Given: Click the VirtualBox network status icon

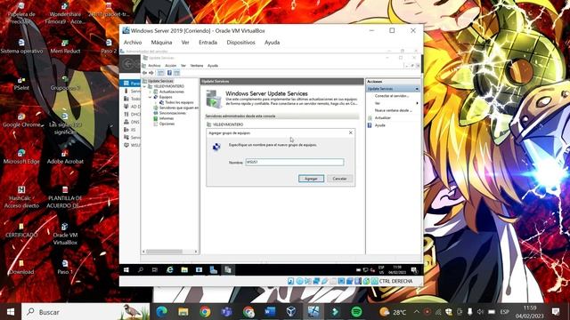Looking at the screenshot, I should pos(316,281).
